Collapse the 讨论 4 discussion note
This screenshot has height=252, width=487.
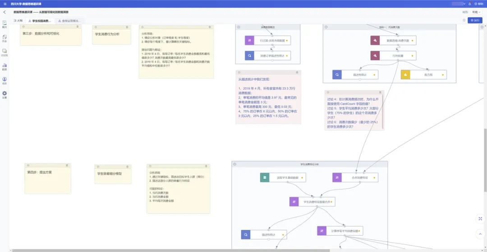tap(327, 92)
